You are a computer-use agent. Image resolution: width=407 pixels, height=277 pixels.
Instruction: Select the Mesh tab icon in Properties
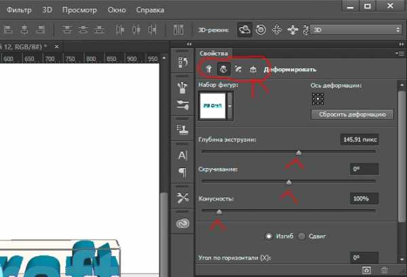[208, 69]
